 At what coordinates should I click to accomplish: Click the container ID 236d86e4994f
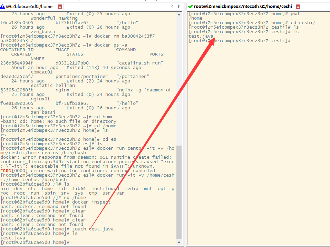(17, 63)
